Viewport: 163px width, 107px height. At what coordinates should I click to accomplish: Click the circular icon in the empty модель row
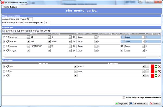click(x=8, y=51)
